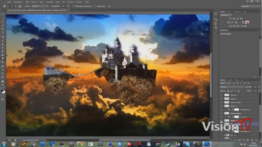Add layer mask at Layers panel bottom

[239, 140]
